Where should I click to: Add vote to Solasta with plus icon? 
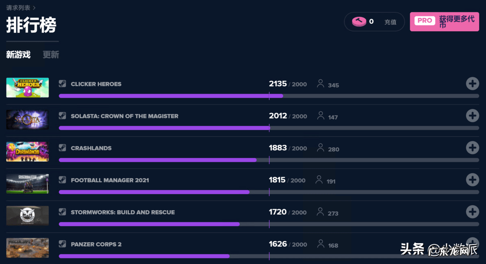coord(472,116)
